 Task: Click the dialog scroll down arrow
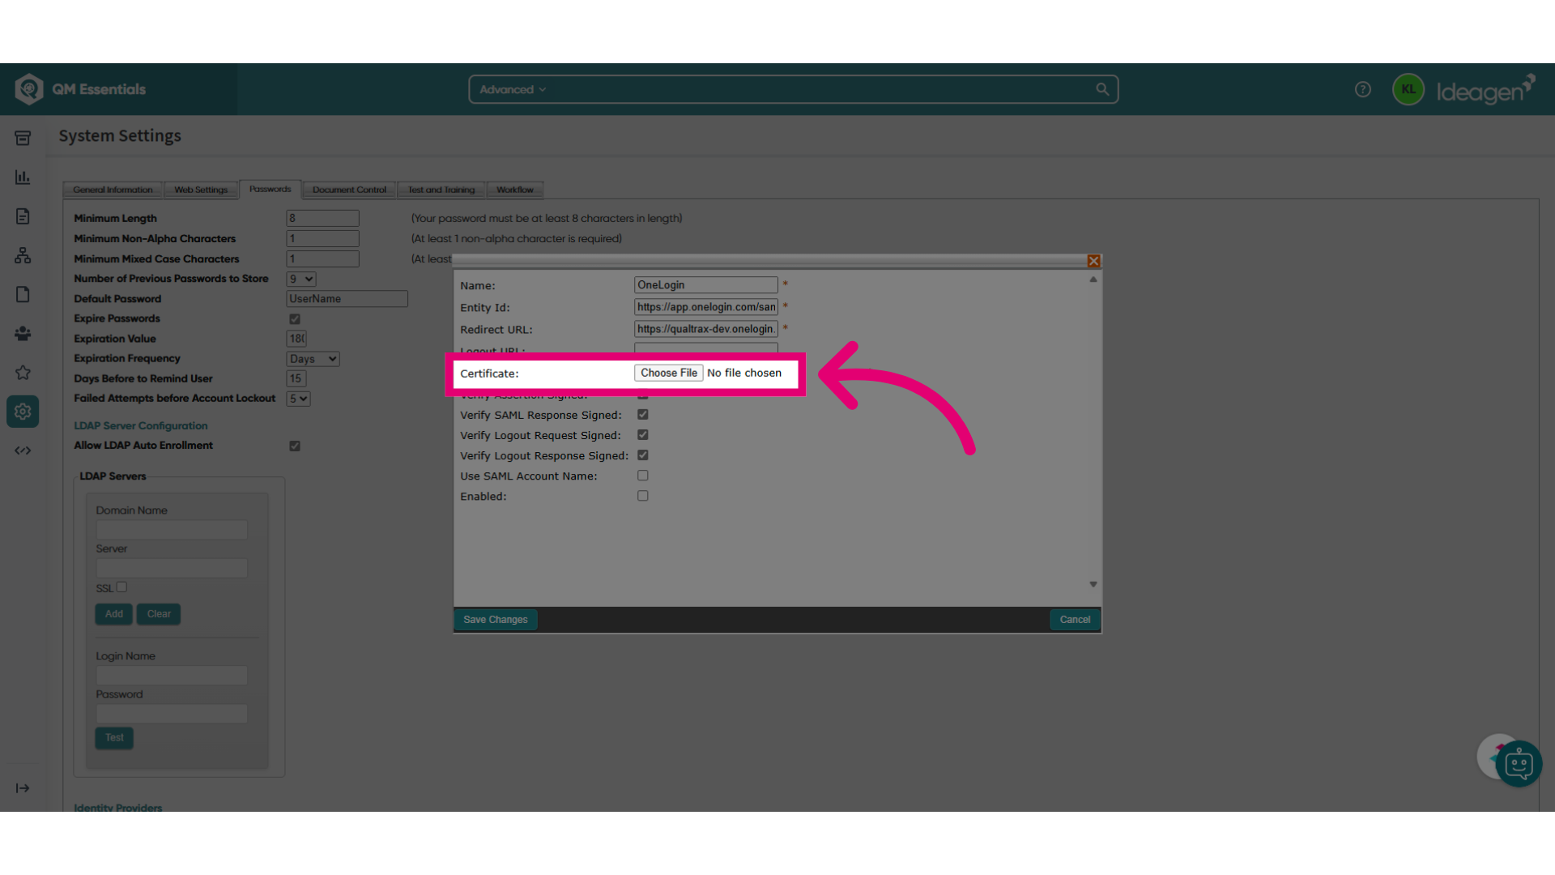[x=1093, y=584]
